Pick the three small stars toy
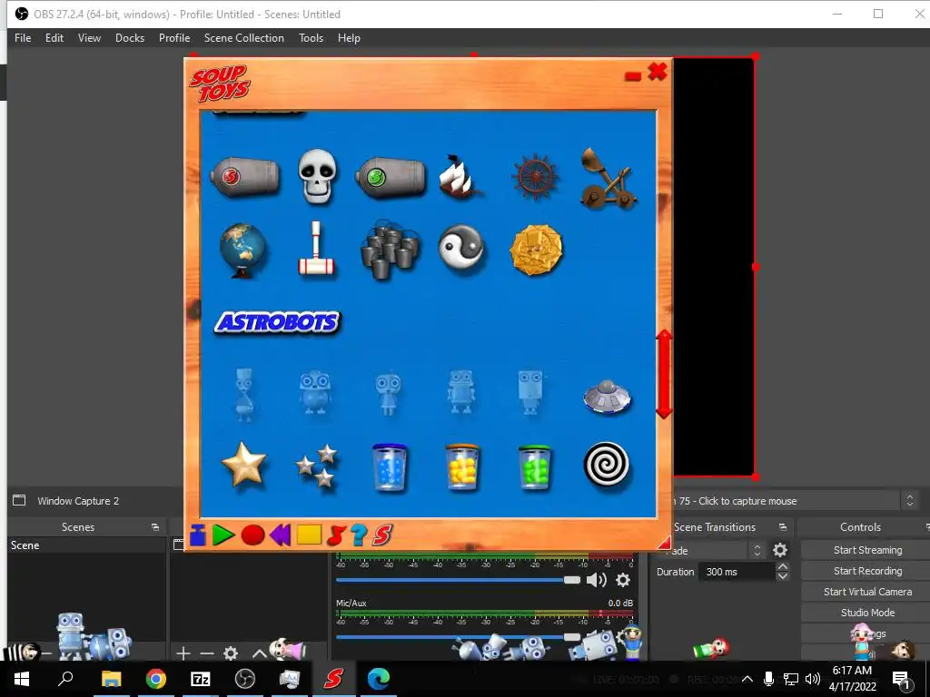Image resolution: width=930 pixels, height=697 pixels. coord(317,466)
